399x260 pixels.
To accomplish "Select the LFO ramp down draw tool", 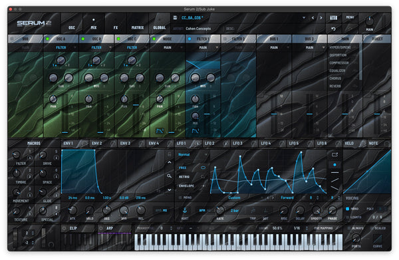I will (334, 188).
